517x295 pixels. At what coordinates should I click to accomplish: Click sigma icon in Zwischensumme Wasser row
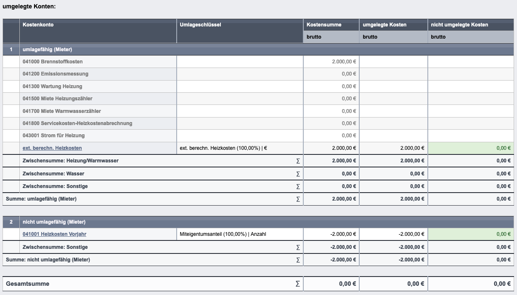[298, 174]
